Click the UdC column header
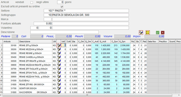The image size is (181, 97). pyautogui.click(x=64, y=42)
